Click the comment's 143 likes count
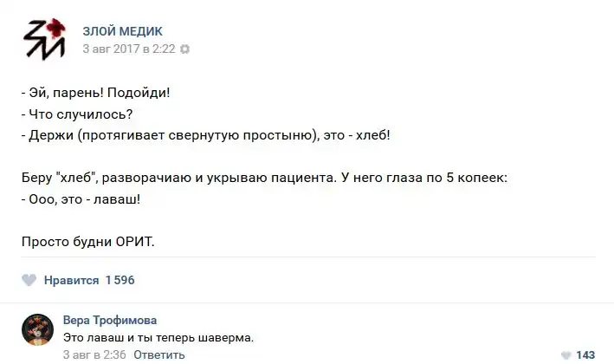Image resolution: width=614 pixels, height=364 pixels. (x=585, y=355)
